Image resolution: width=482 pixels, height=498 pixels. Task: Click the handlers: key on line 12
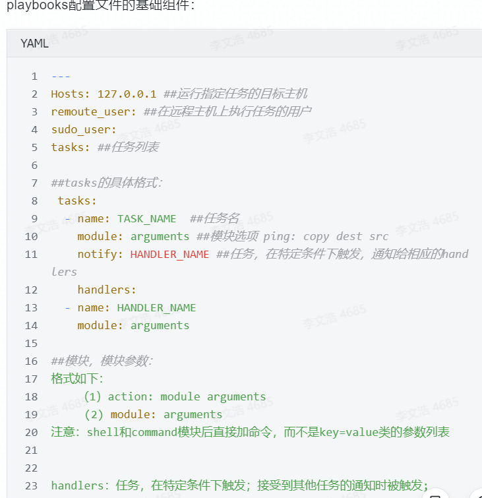click(x=107, y=290)
